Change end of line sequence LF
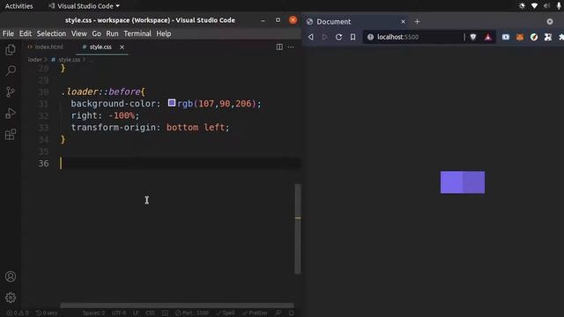Image resolution: width=564 pixels, height=317 pixels. (x=136, y=313)
